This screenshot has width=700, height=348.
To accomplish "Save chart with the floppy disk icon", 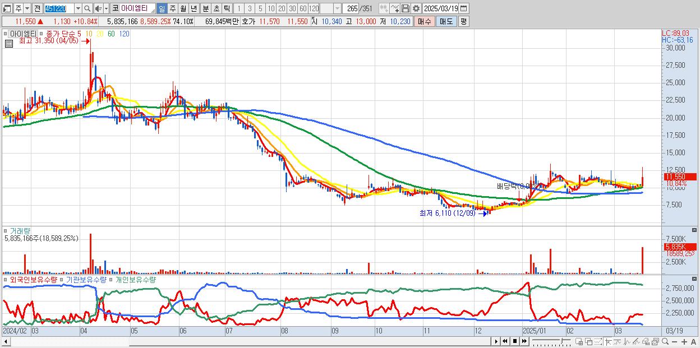I will (x=405, y=8).
